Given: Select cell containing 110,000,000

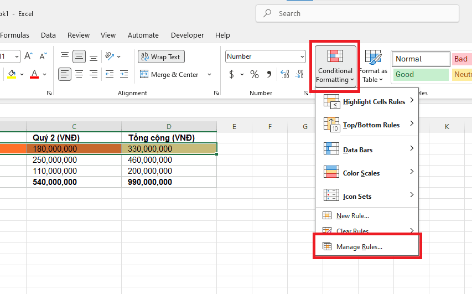Looking at the screenshot, I should (x=74, y=171).
